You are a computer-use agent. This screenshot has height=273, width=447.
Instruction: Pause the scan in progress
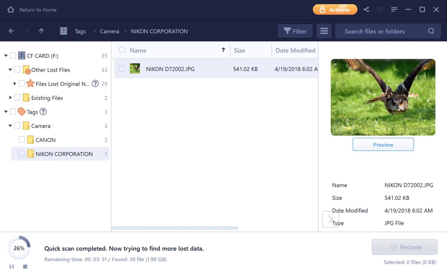click(12, 267)
